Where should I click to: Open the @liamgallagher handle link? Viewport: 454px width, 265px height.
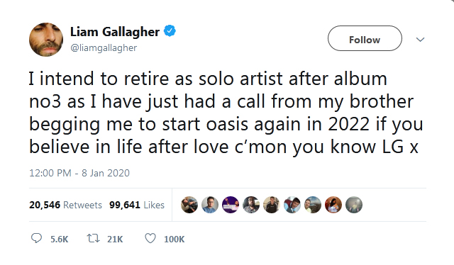pyautogui.click(x=104, y=47)
